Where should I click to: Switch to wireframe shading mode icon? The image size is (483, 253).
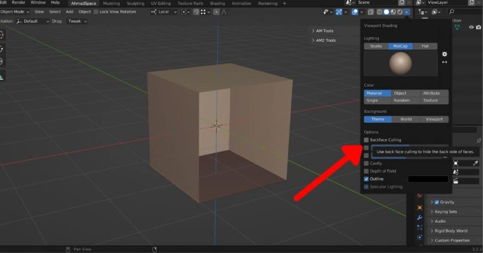pyautogui.click(x=380, y=12)
